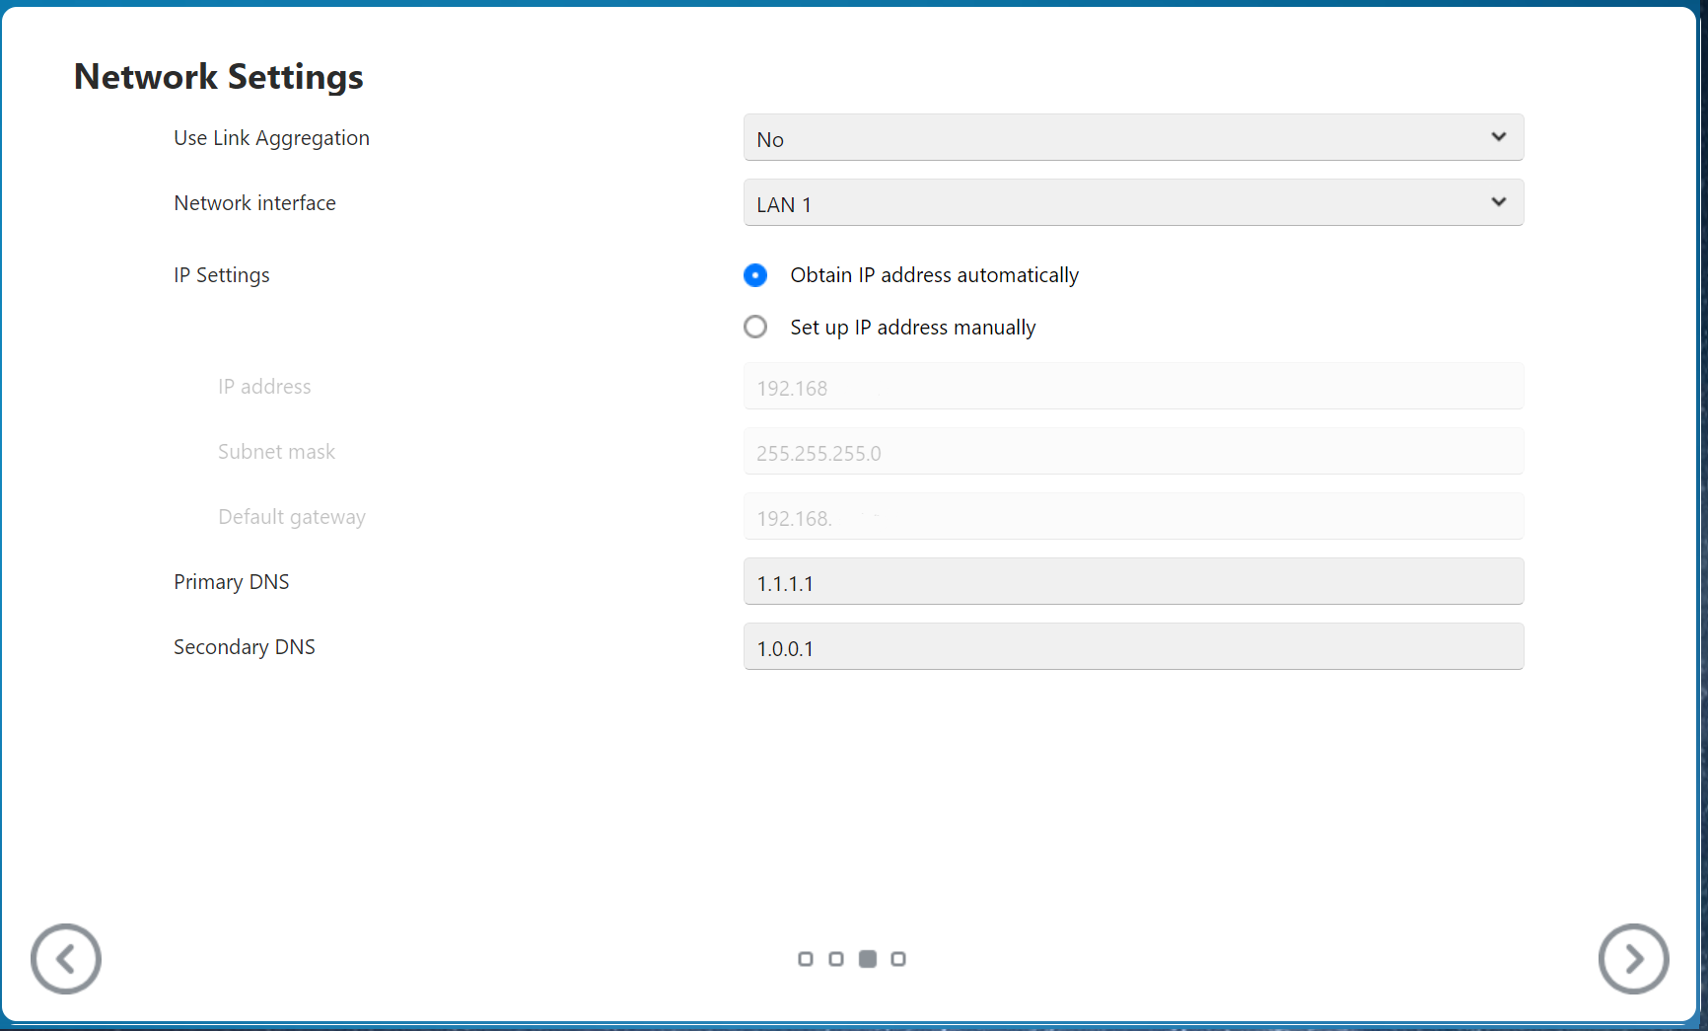1708x1031 pixels.
Task: Click the Primary DNS label text
Action: [232, 582]
